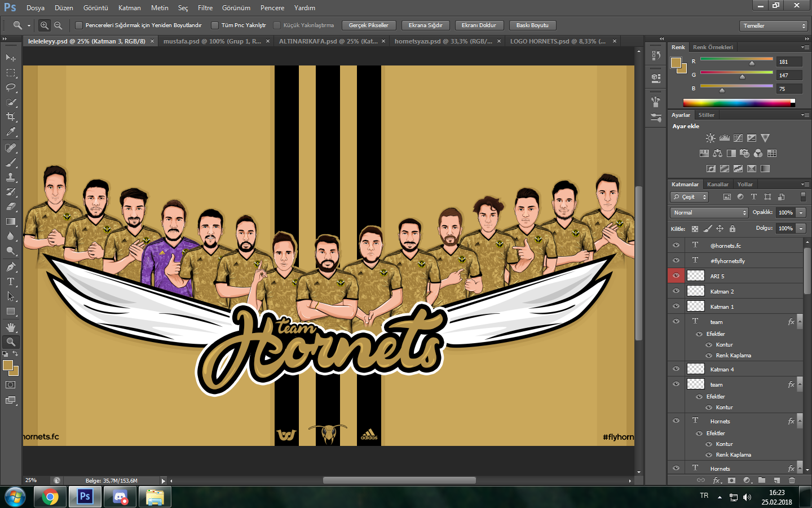Switch to the Stiller tab
This screenshot has height=508, width=812.
tap(707, 115)
